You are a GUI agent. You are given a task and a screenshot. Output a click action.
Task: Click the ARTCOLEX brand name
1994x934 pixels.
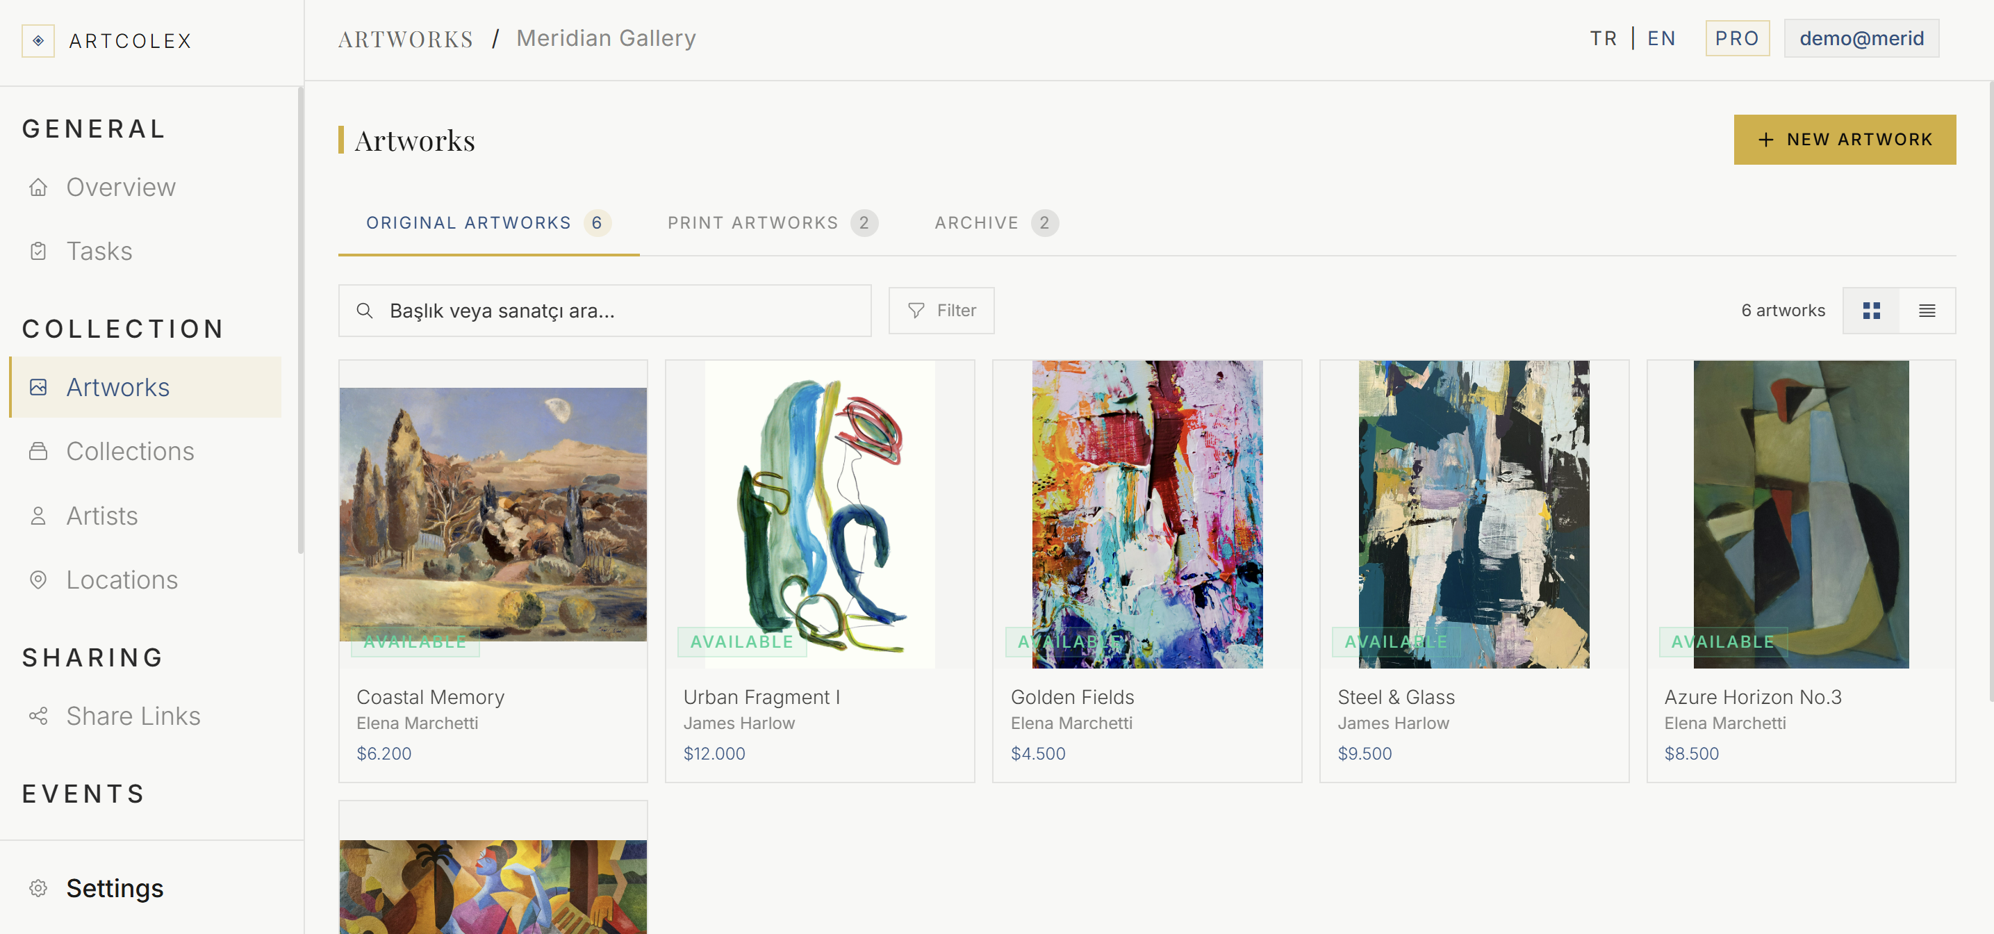tap(130, 41)
